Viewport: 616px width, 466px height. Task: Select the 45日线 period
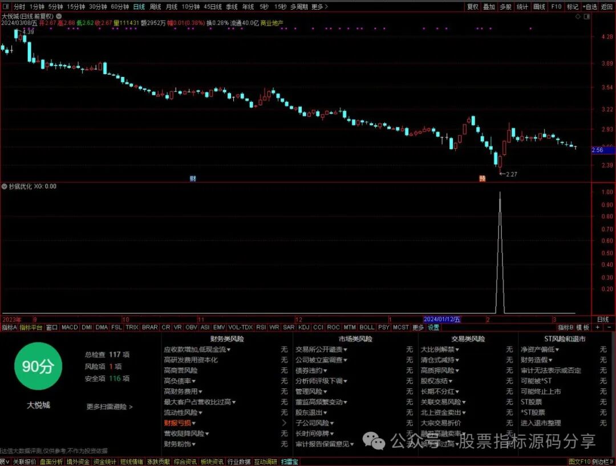[x=213, y=7]
